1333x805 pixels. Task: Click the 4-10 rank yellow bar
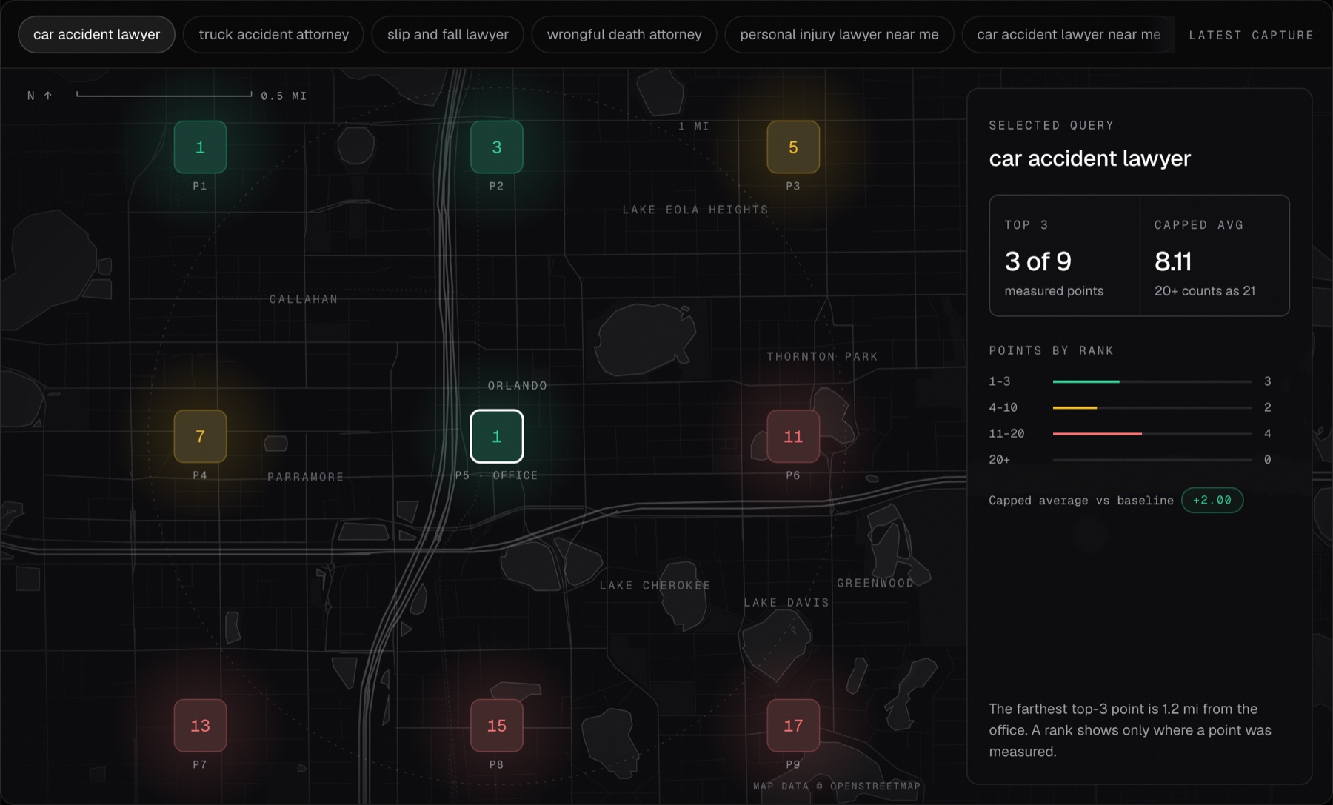point(1152,407)
